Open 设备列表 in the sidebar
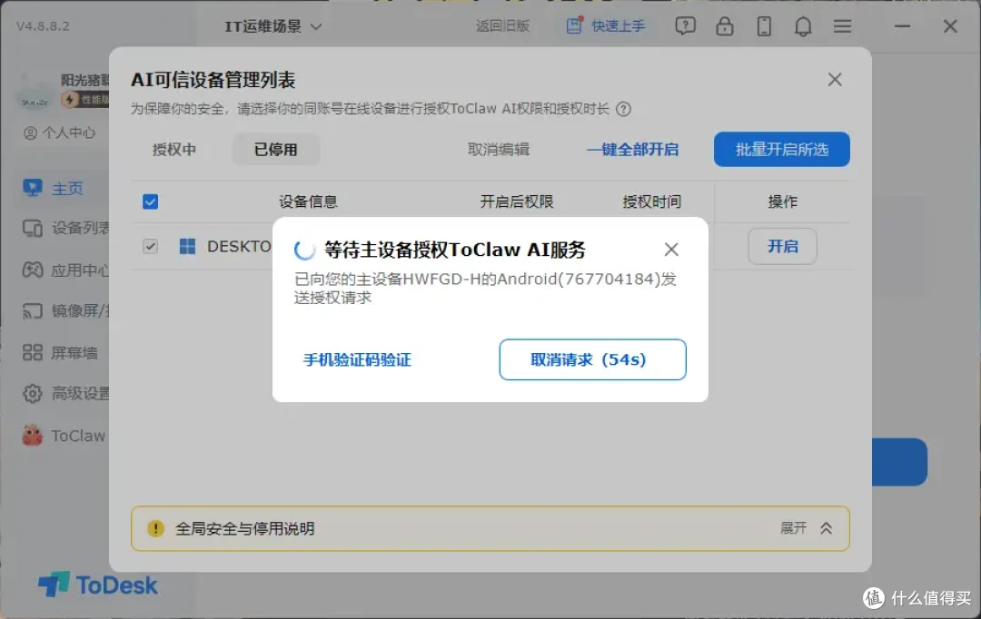Image resolution: width=981 pixels, height=619 pixels. (x=65, y=228)
